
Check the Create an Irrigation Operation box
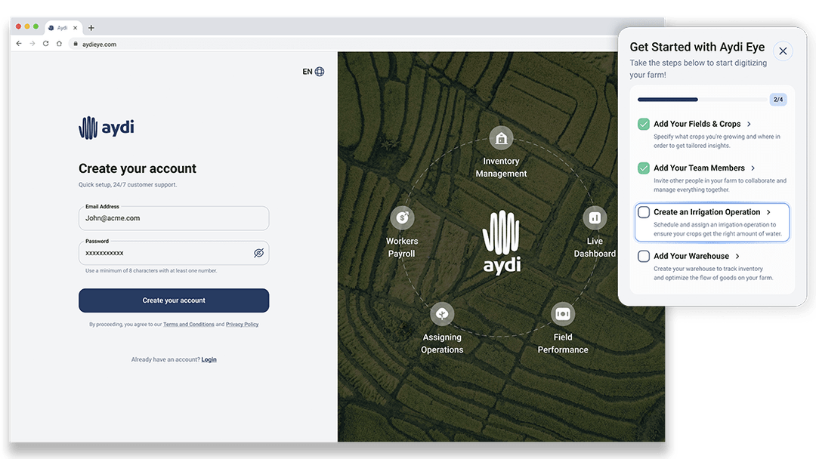644,212
